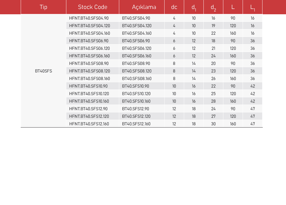Click stock code HFNT.BT40.SFS04.90
The height and width of the screenshot is (205, 286).
point(89,18)
